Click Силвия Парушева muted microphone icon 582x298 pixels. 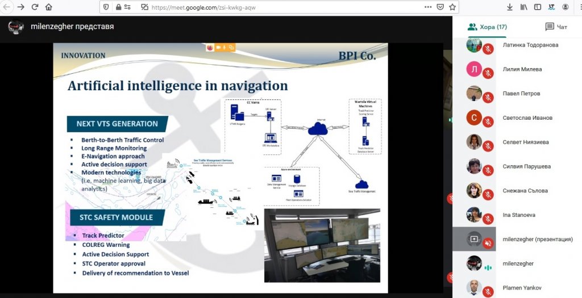coord(488,170)
